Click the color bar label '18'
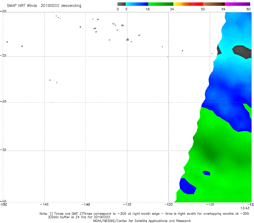Image resolution: width=254 pixels, height=223 pixels. (x=147, y=9)
